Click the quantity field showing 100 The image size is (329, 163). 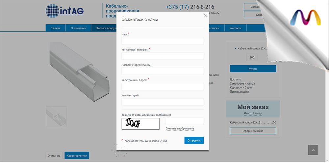point(252,57)
